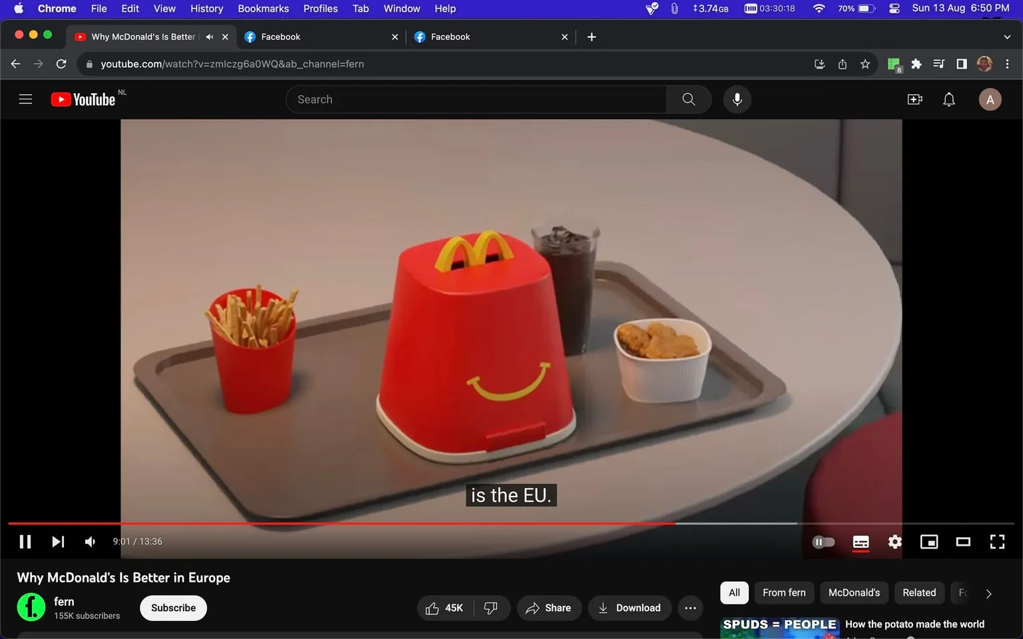Subscribe to the fern channel
This screenshot has width=1023, height=639.
click(172, 608)
